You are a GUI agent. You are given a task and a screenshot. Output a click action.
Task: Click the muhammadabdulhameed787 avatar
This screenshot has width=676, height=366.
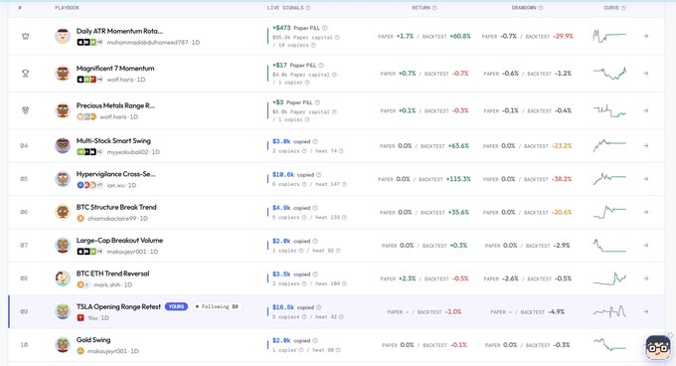coord(63,36)
